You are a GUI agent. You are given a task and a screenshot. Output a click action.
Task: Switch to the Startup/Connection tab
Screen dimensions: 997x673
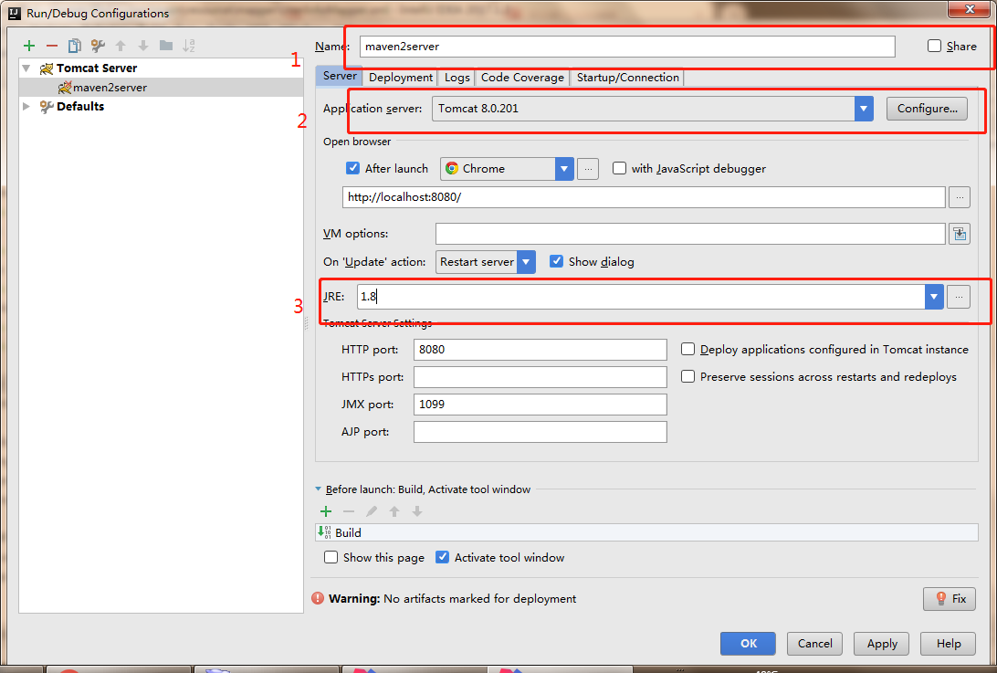628,78
